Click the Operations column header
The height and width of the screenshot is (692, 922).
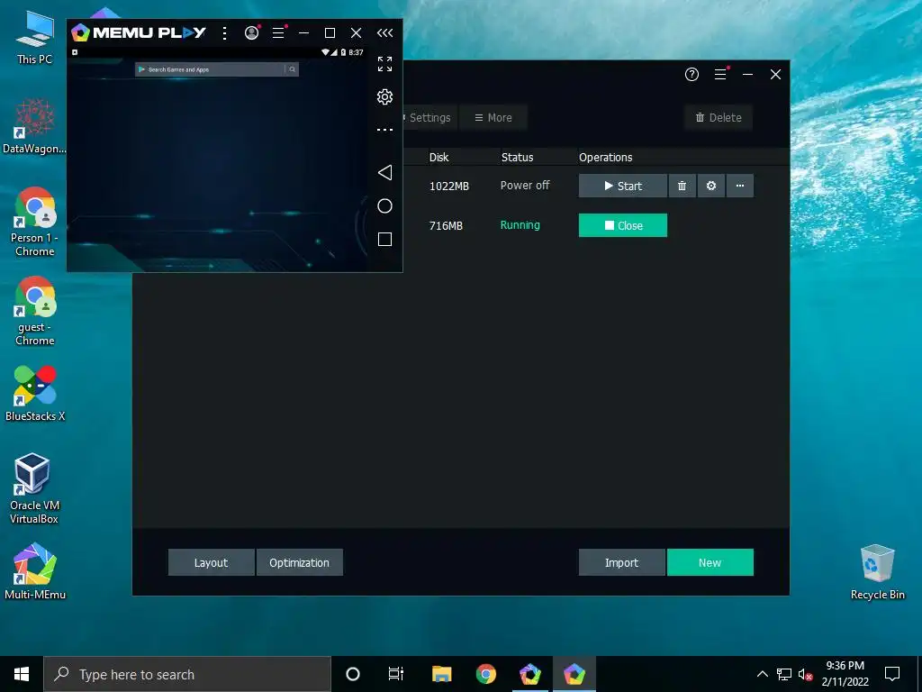[606, 157]
